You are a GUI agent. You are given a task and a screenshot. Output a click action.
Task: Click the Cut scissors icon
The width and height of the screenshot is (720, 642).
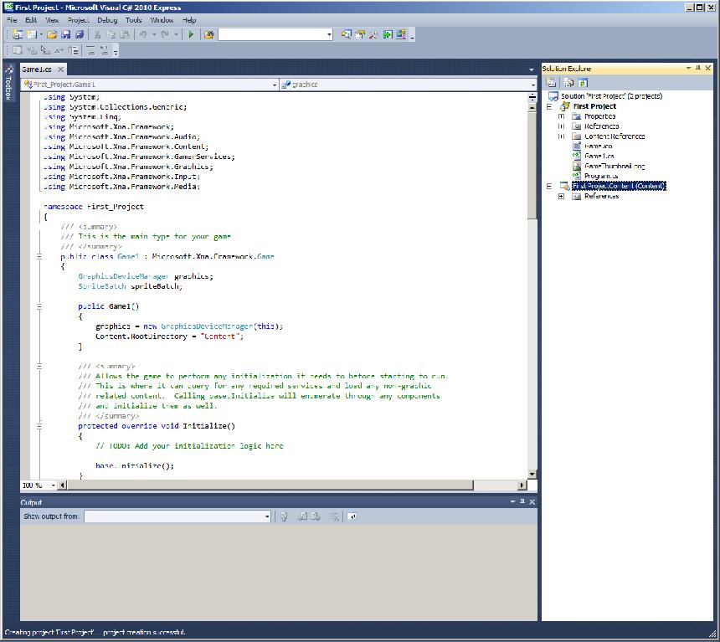97,34
